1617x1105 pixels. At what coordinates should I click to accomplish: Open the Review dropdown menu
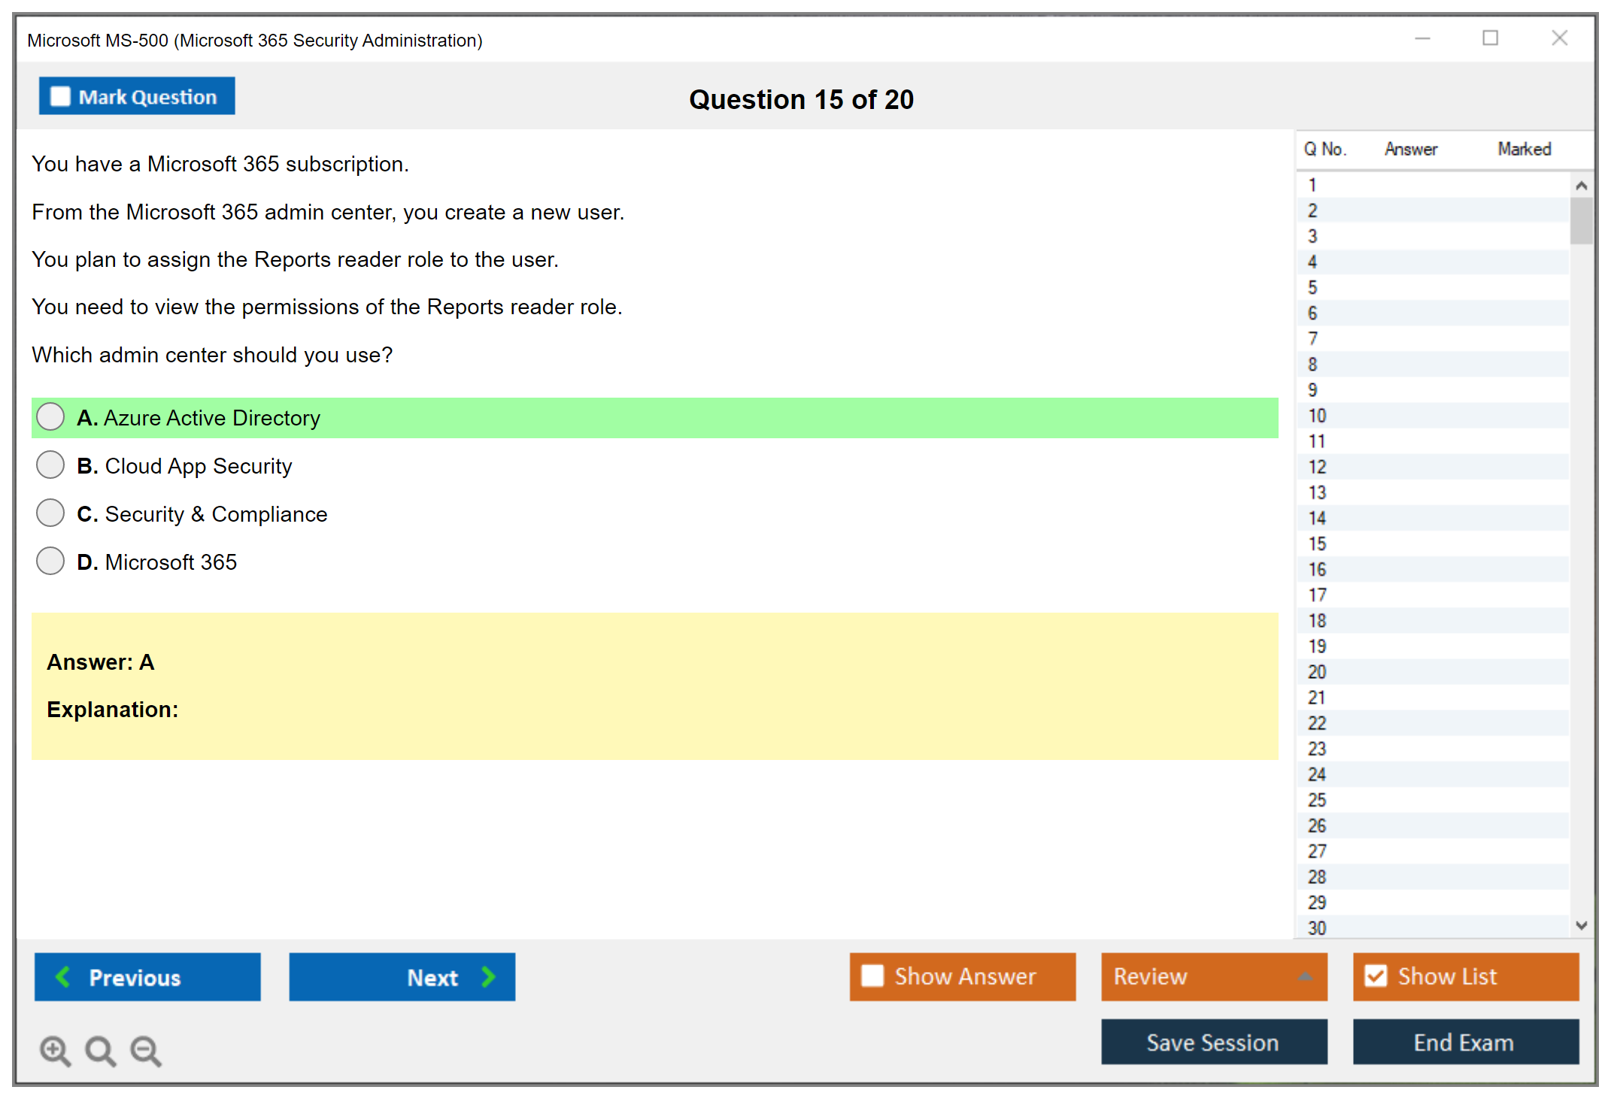pos(1305,976)
